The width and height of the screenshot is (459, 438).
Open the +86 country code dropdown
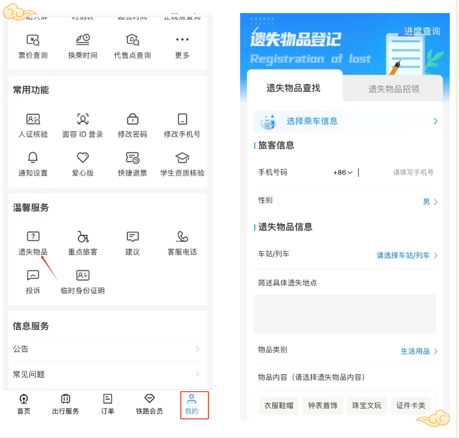coord(343,173)
